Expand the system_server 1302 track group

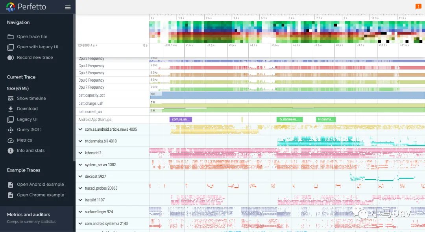pos(81,165)
